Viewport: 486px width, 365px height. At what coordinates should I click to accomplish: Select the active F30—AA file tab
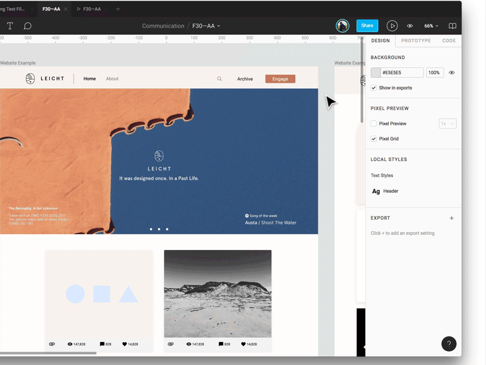(51, 9)
